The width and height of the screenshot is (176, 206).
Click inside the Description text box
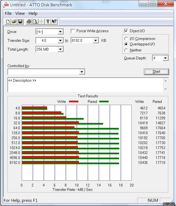click(x=85, y=85)
